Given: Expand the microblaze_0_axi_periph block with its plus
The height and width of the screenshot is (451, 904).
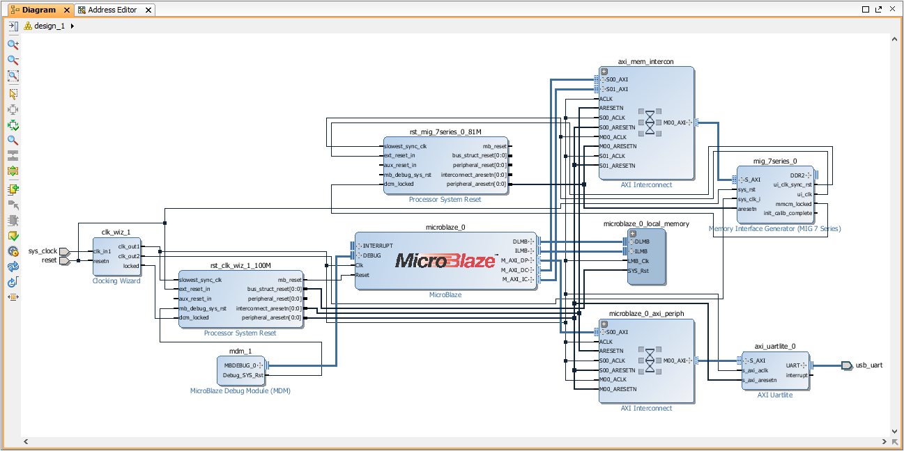Looking at the screenshot, I should (x=604, y=324).
